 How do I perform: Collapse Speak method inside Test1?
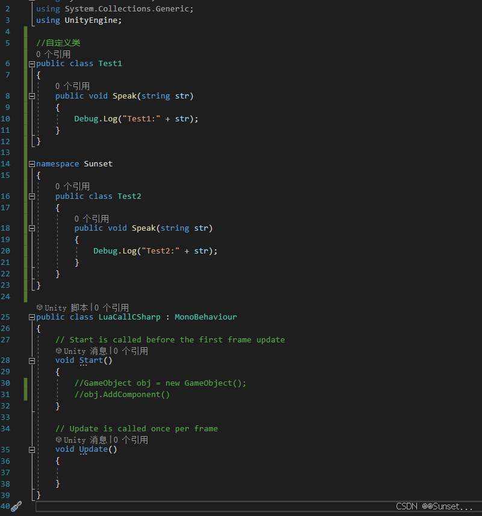point(32,96)
